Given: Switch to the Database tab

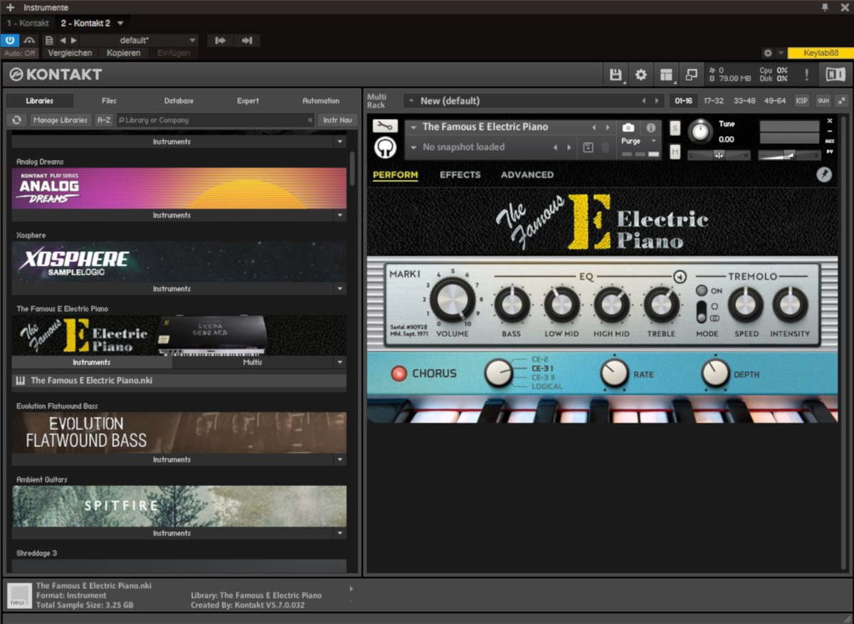Looking at the screenshot, I should [179, 101].
